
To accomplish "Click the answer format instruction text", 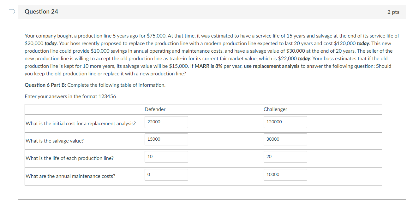I will click(70, 97).
